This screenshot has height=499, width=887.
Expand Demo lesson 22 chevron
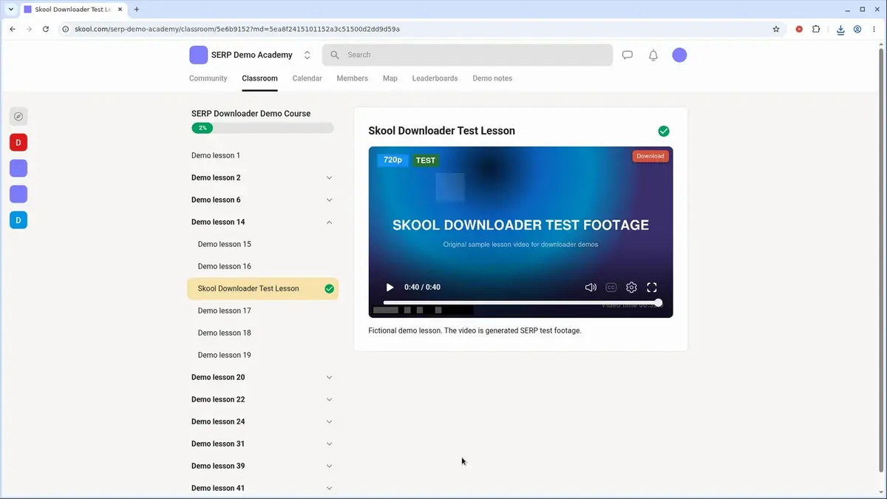[x=330, y=399]
